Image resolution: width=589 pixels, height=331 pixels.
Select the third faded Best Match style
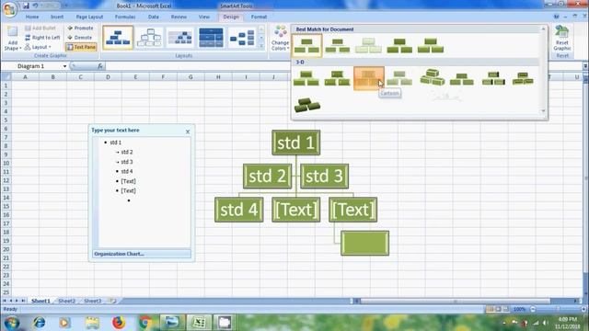(368, 45)
